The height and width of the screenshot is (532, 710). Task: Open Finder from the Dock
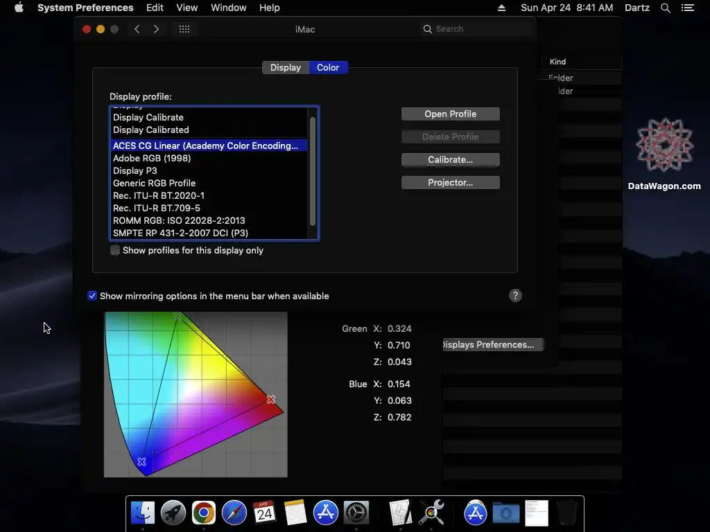pyautogui.click(x=143, y=513)
